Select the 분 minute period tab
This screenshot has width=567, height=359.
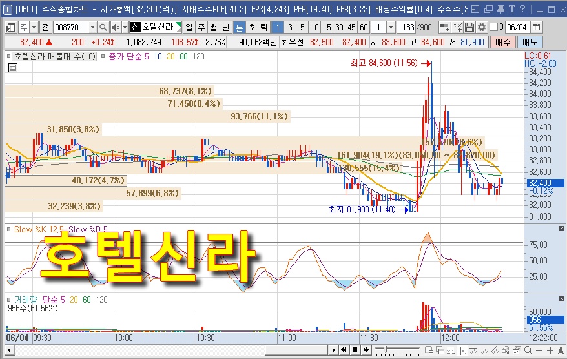(240, 27)
